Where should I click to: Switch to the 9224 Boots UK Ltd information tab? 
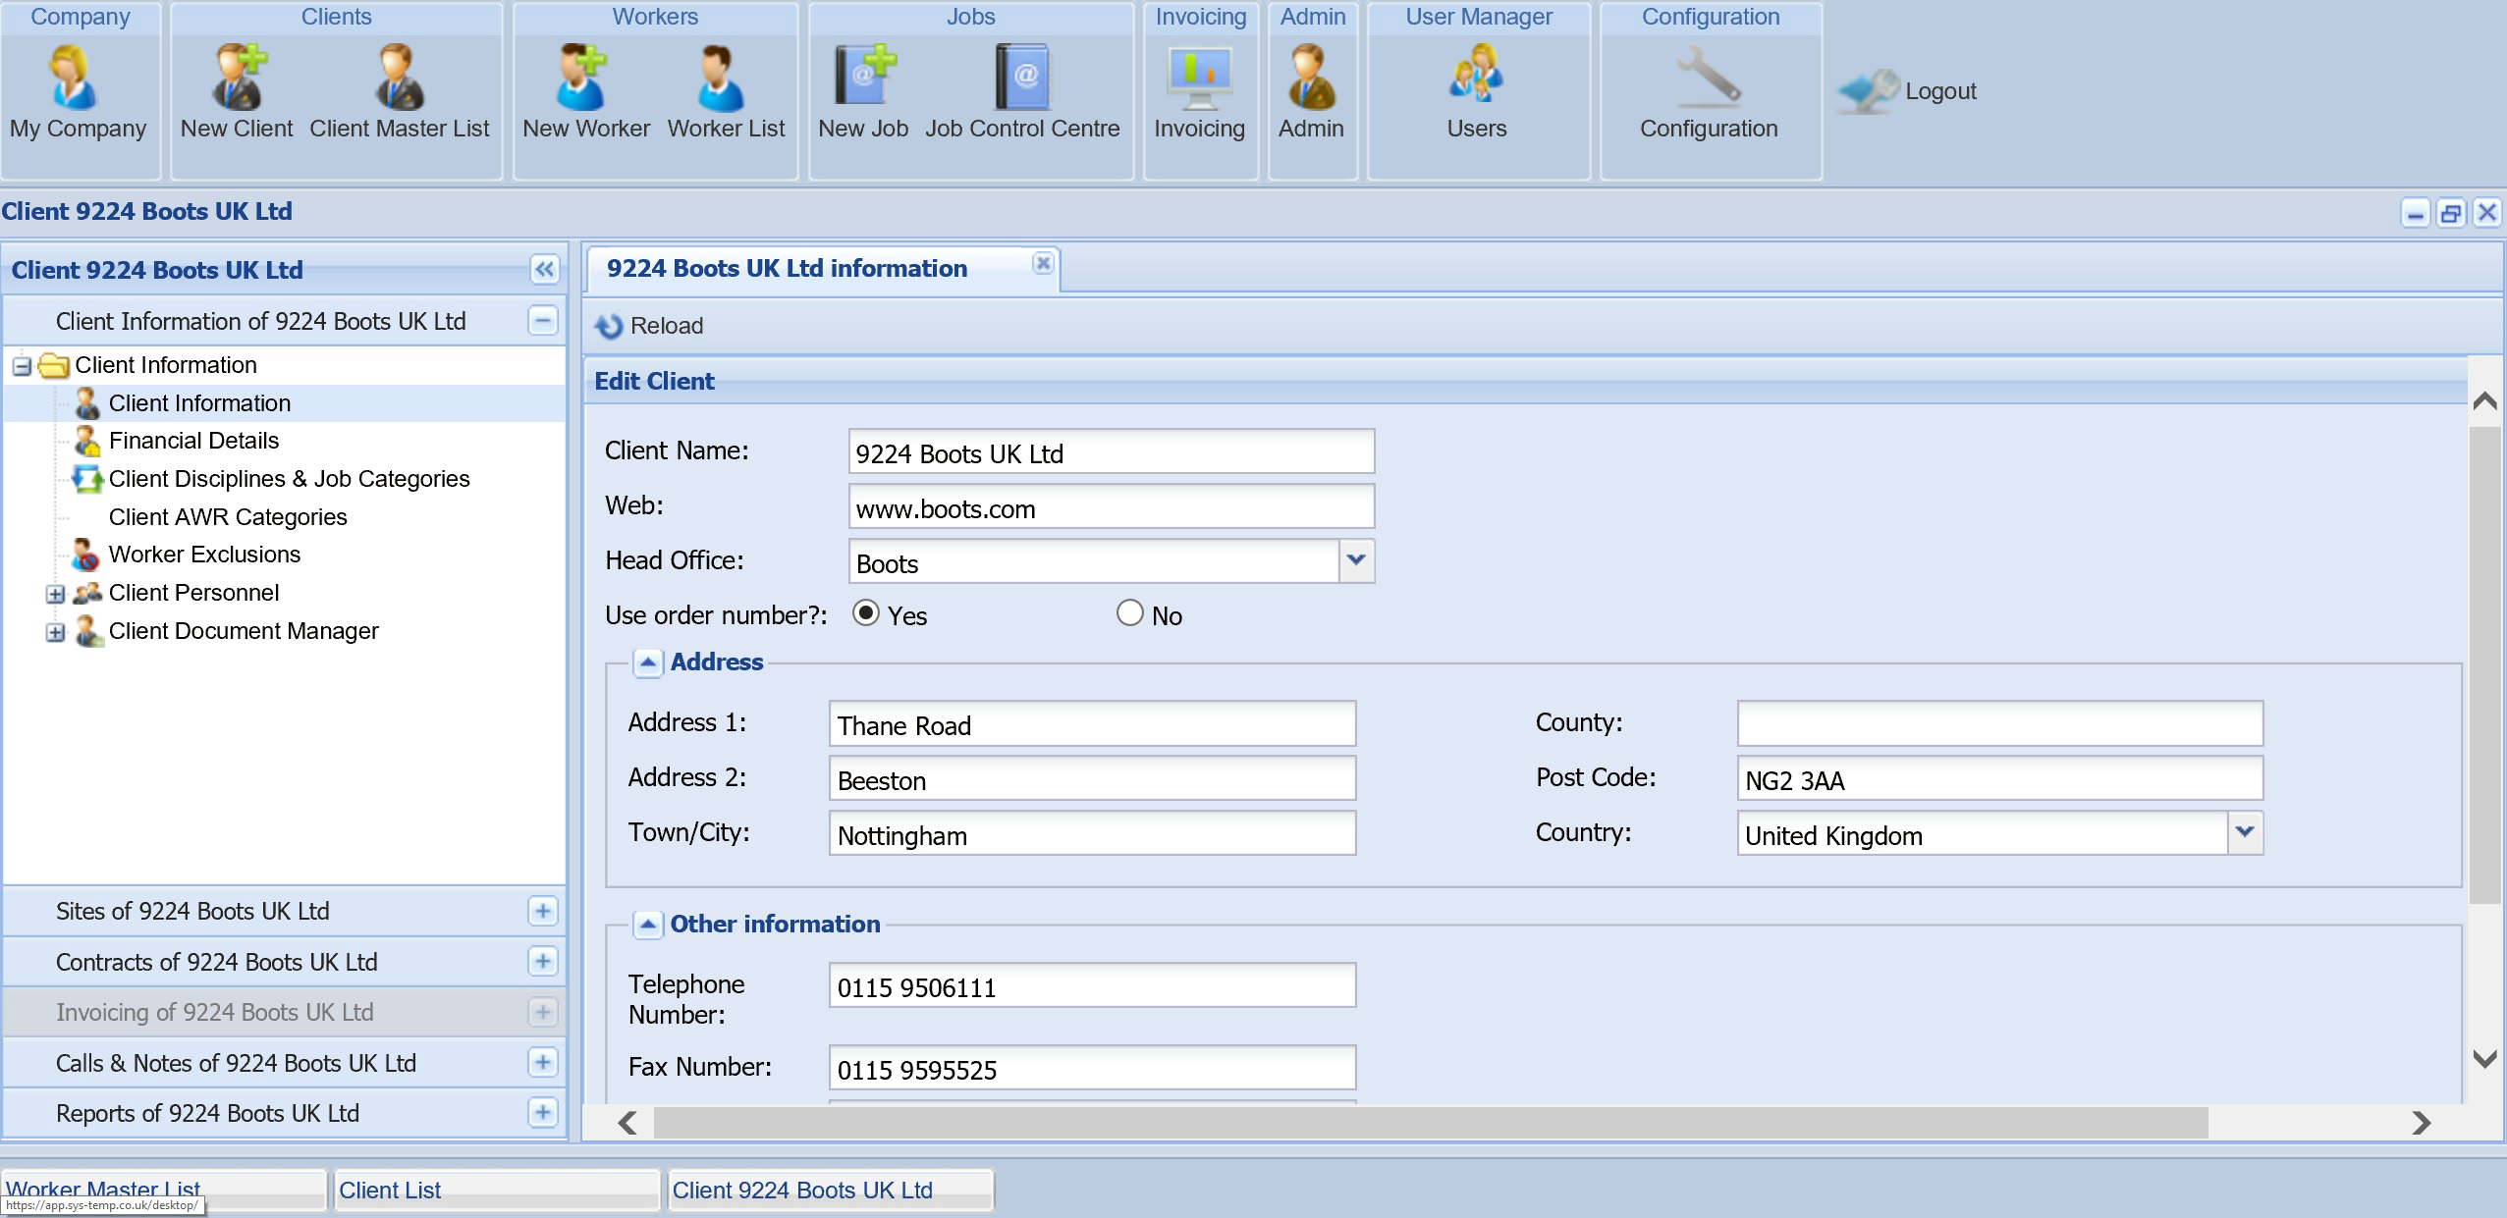787,269
